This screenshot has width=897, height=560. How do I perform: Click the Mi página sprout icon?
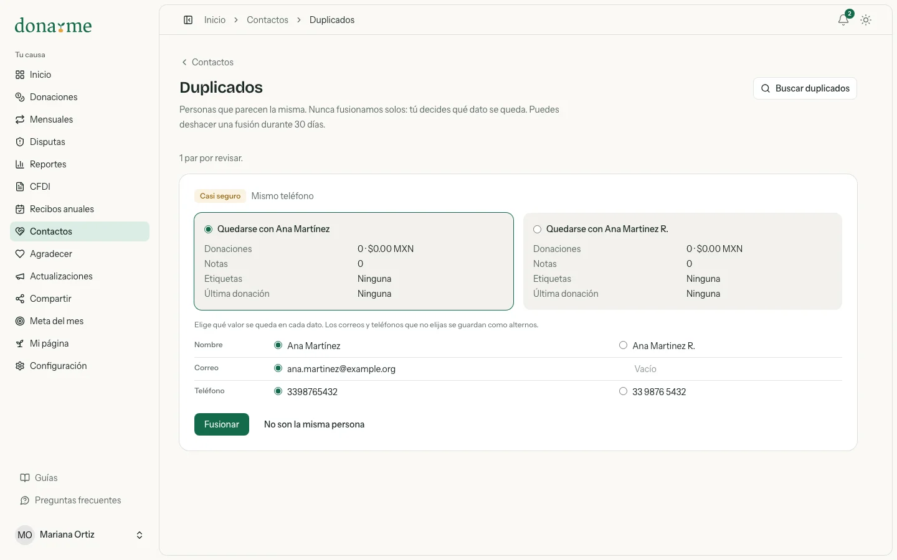[20, 343]
